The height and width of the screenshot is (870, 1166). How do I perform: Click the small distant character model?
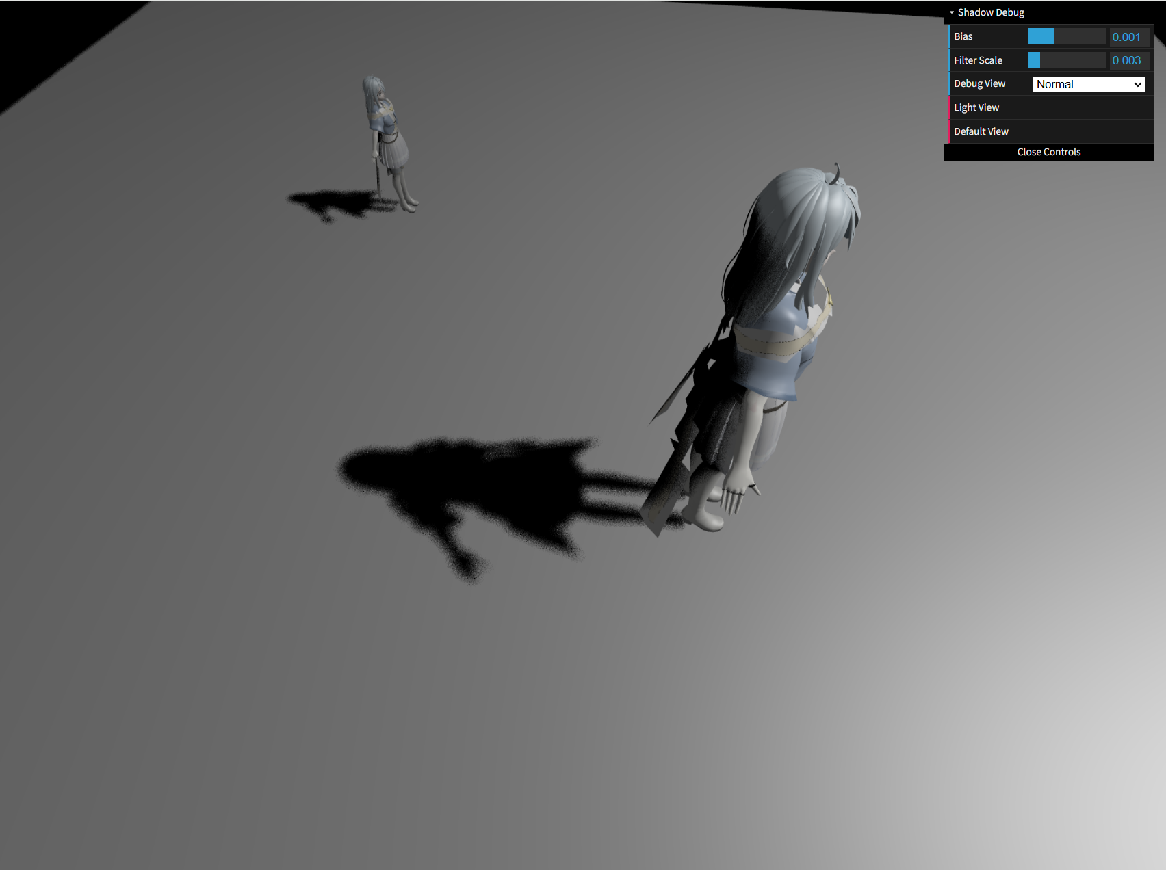pos(389,144)
